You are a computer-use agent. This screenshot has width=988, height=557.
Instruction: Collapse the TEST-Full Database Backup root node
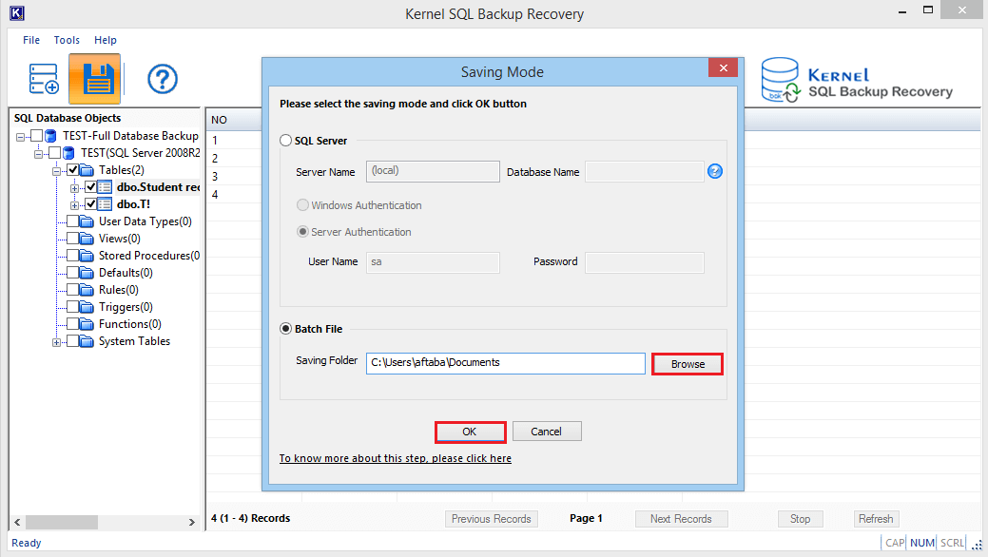click(21, 136)
